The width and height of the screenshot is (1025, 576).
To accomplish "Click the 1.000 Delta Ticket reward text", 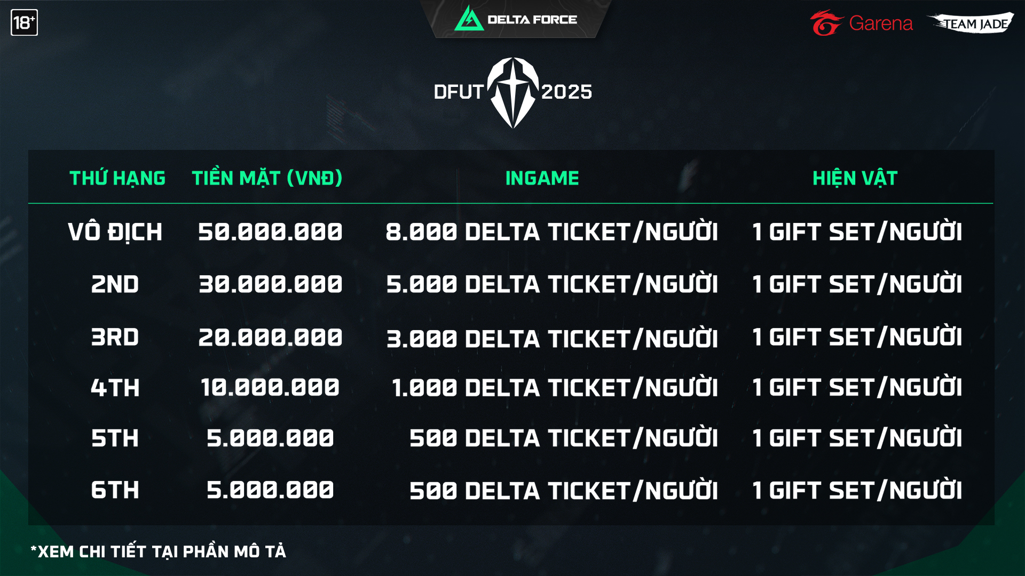I will click(x=555, y=387).
